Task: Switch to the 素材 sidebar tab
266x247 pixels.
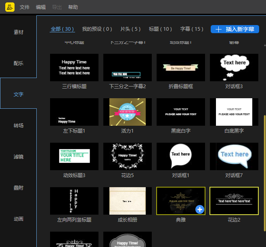Action: pos(19,32)
